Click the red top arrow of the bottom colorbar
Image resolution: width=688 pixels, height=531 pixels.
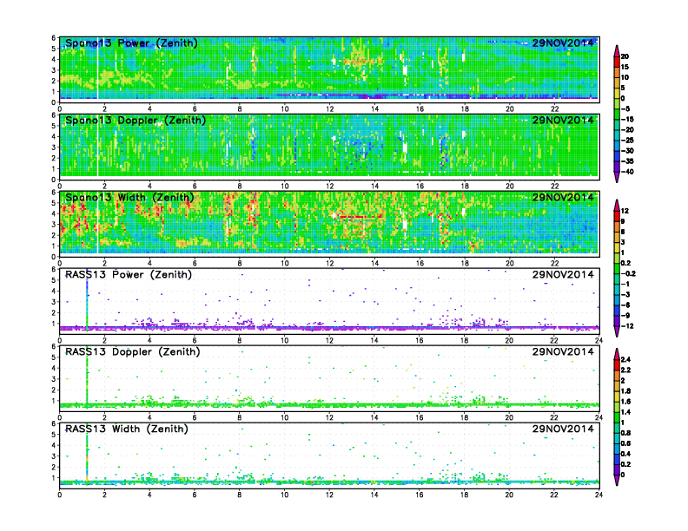pyautogui.click(x=616, y=352)
